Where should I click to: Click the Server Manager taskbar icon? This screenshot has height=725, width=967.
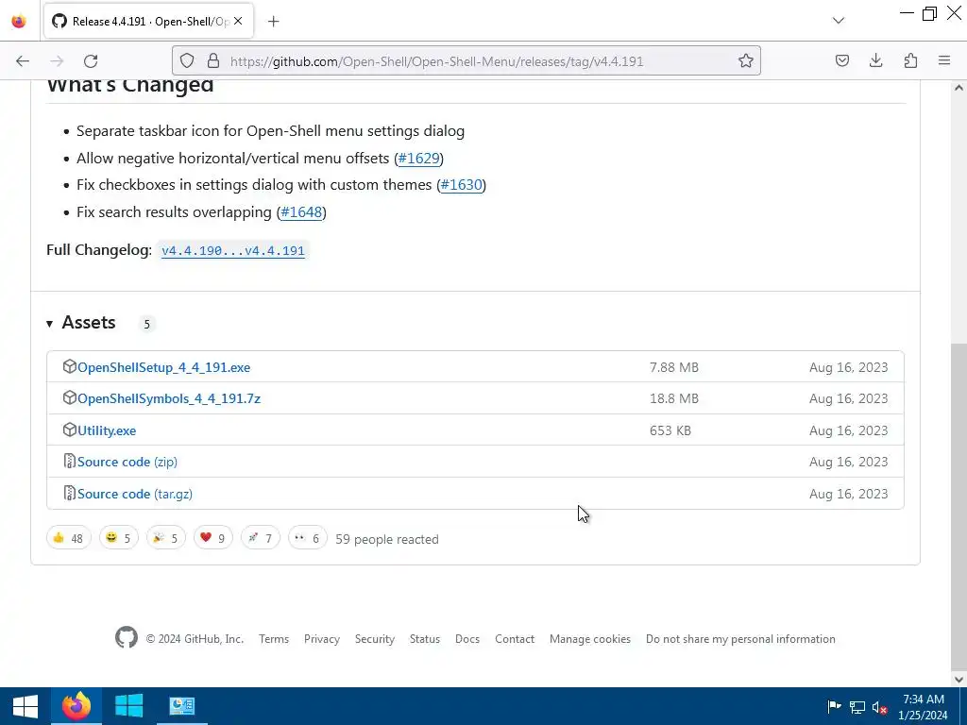(182, 706)
